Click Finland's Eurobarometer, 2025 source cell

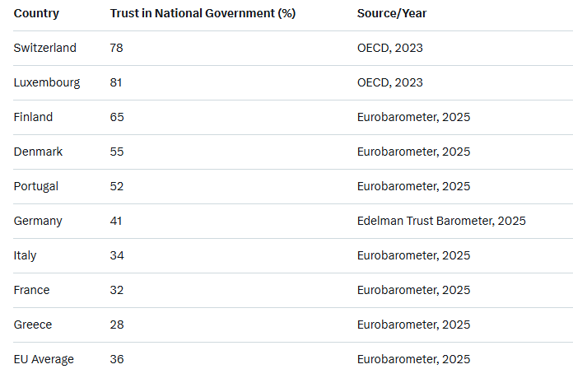click(413, 117)
